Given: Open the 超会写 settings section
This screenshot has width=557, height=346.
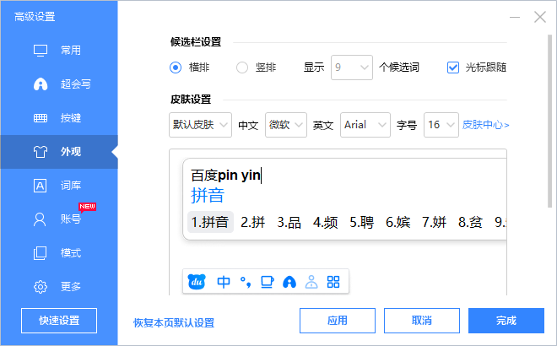Looking at the screenshot, I should click(x=59, y=84).
